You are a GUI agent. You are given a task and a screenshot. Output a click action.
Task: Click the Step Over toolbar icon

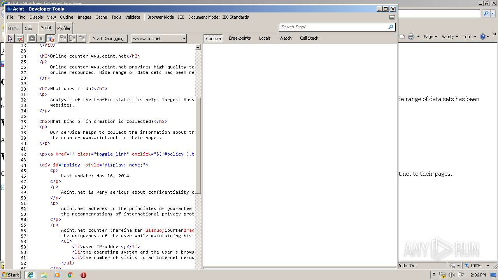(72, 38)
